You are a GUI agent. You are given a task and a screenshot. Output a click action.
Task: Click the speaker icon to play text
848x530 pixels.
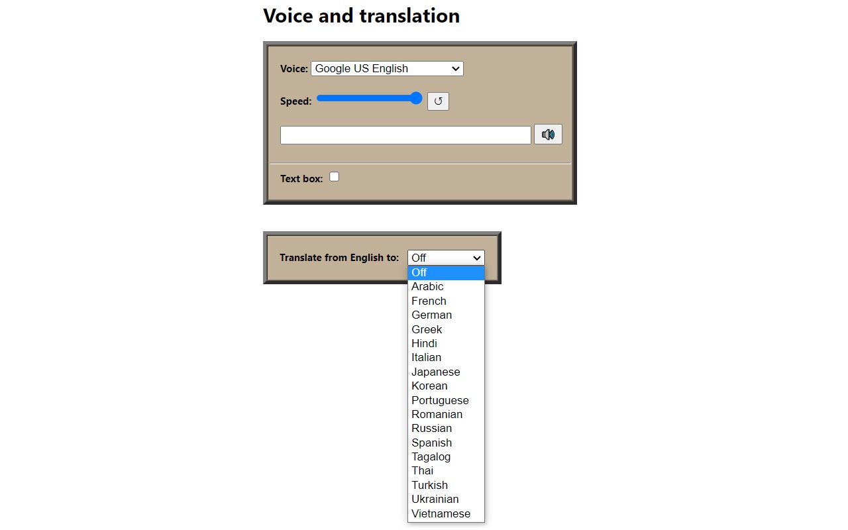coord(548,134)
